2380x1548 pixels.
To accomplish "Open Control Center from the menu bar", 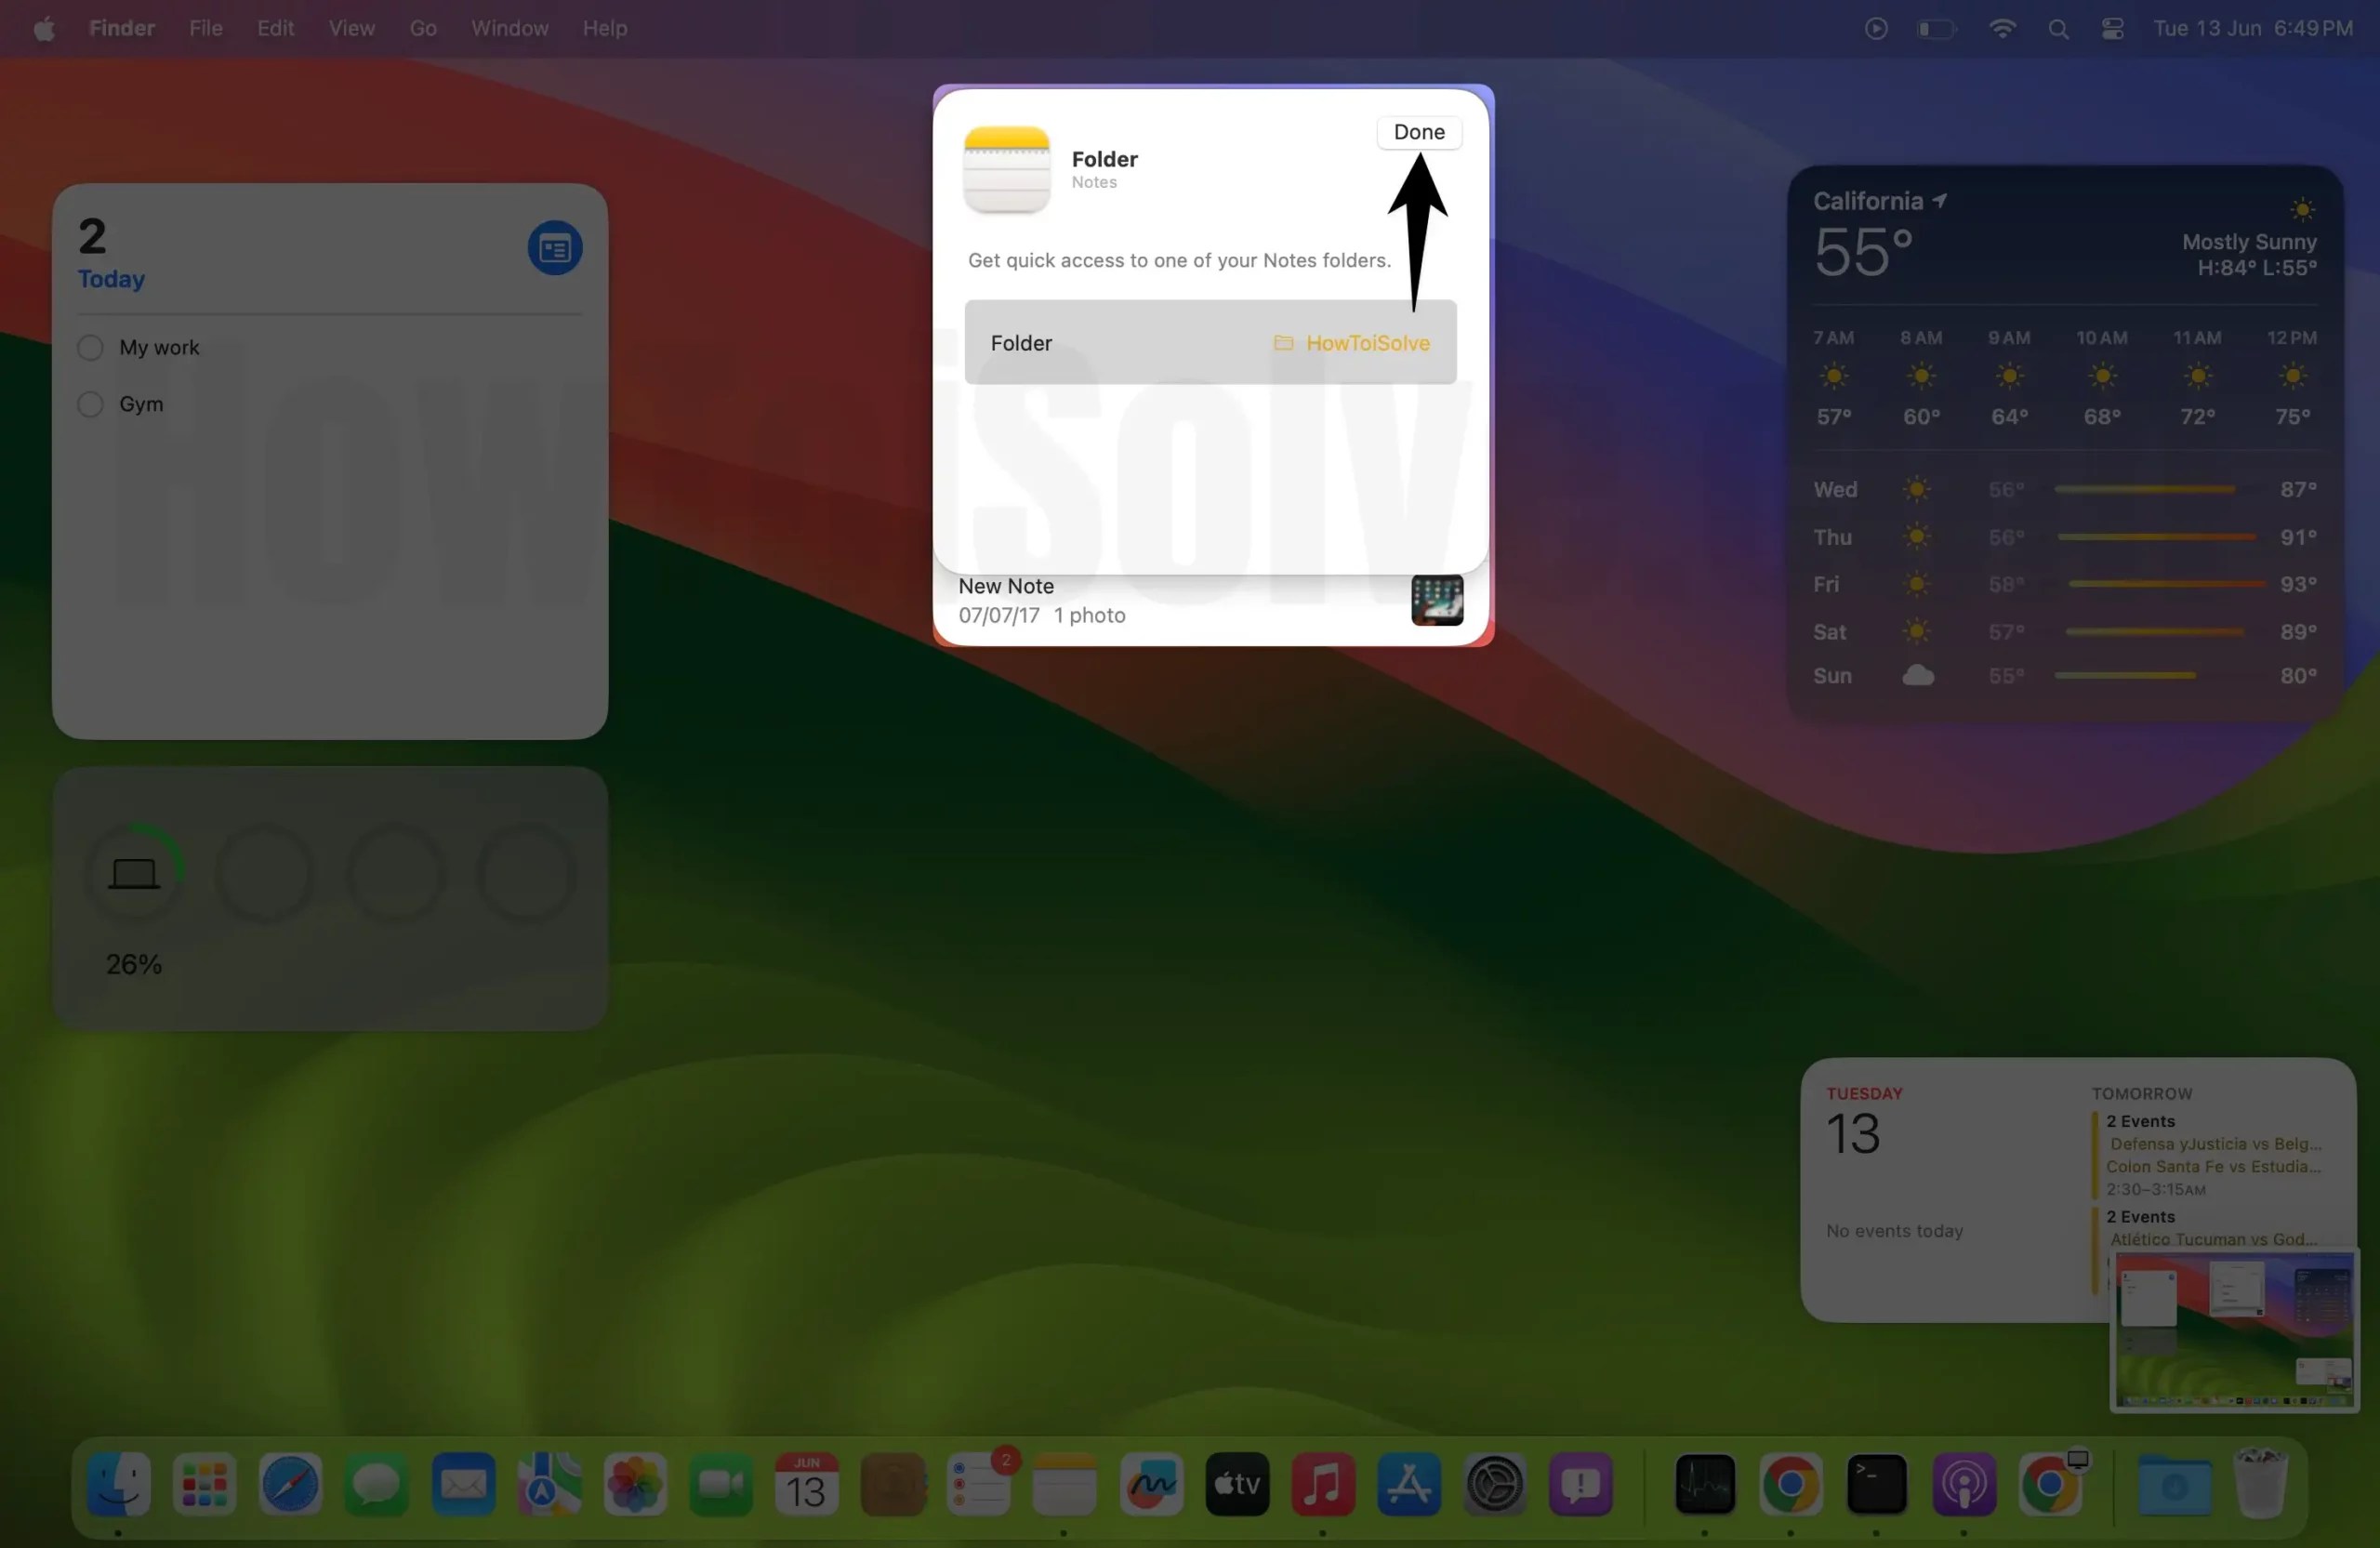I will click(2112, 28).
